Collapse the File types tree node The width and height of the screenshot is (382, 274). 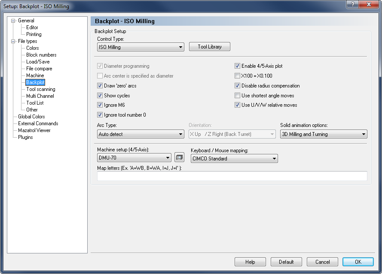coord(13,41)
